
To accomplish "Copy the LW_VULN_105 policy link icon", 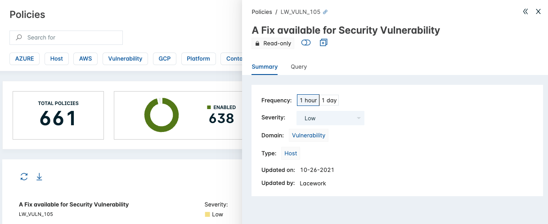I will (x=325, y=12).
